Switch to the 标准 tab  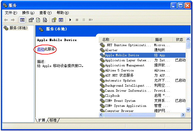pos(53,120)
